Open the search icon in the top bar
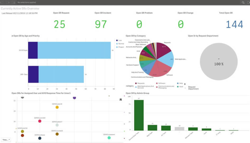Image resolution: width=250 pixels, height=143 pixels. (243, 2)
